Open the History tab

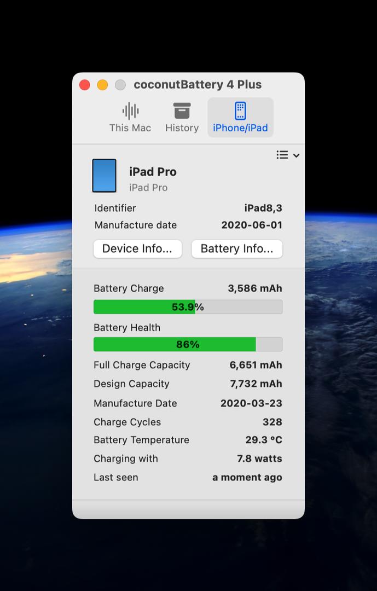click(x=182, y=117)
